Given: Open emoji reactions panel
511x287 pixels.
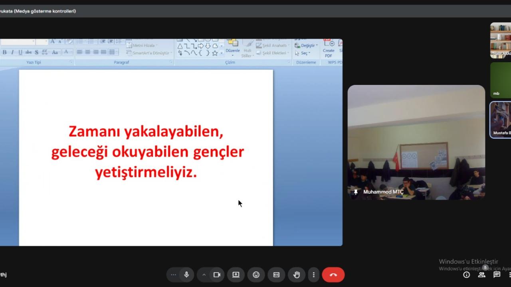Looking at the screenshot, I should click(x=256, y=275).
